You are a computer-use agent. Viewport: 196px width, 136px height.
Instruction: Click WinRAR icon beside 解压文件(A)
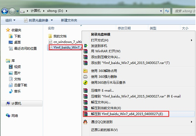pyautogui.click(x=85, y=102)
